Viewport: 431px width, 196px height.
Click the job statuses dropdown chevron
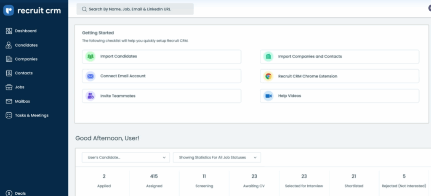click(x=255, y=158)
